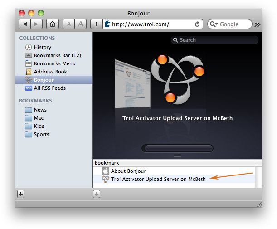Select Troi Activator Upload Server on McBeth row
The image size is (277, 229).
click(174, 179)
